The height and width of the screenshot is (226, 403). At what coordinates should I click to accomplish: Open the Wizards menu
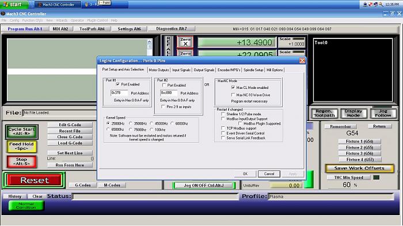click(x=62, y=20)
